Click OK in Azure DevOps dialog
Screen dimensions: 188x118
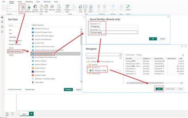pos(153,39)
